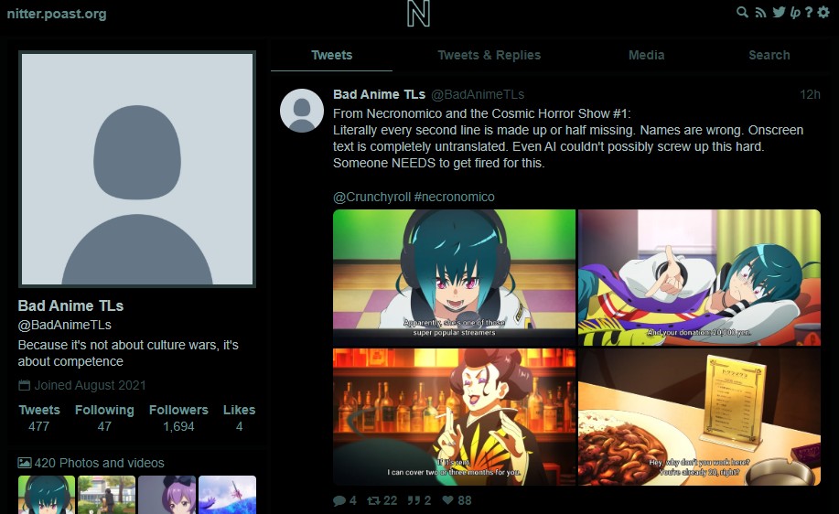Open the curry plate menu image
The height and width of the screenshot is (514, 839).
tap(699, 417)
